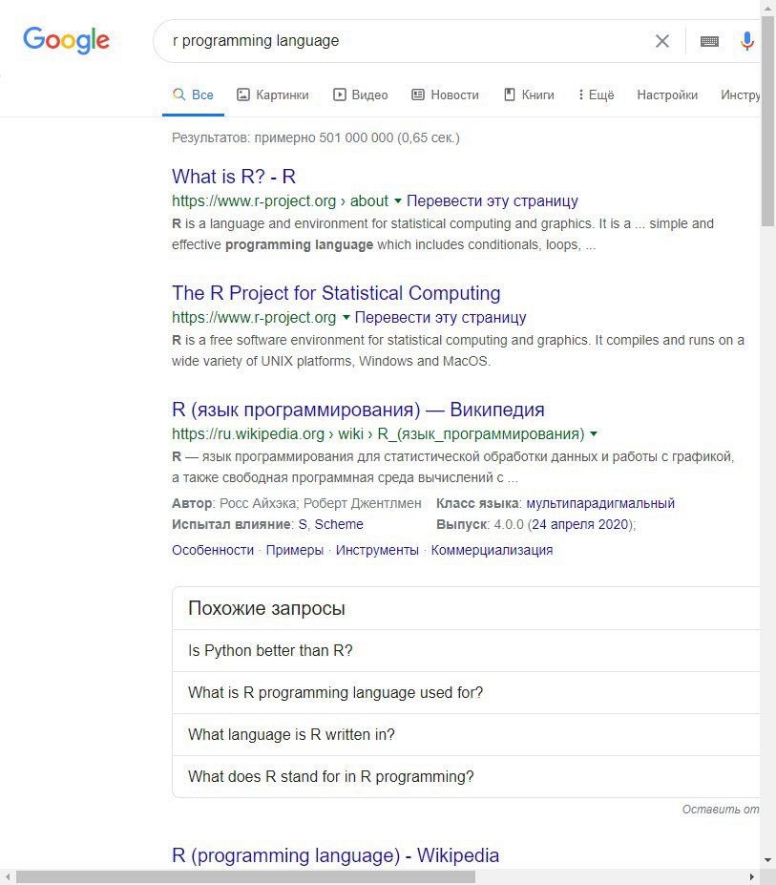Click the Видео tab play icon
The image size is (776, 885).
339,95
